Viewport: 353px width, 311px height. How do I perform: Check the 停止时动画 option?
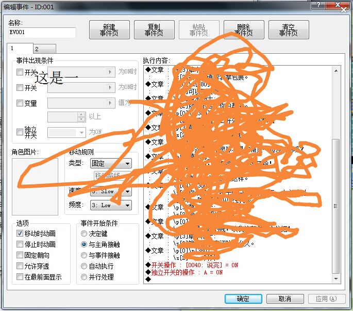20,244
